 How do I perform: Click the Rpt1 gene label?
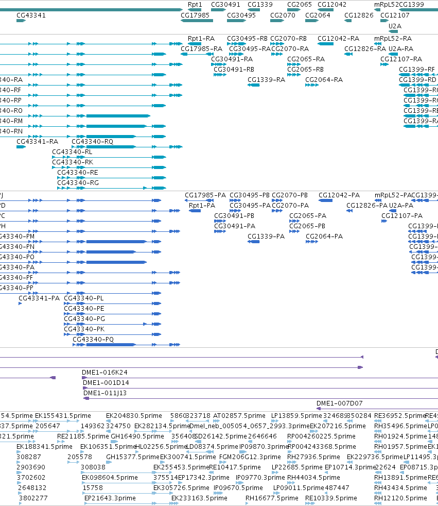(195, 5)
